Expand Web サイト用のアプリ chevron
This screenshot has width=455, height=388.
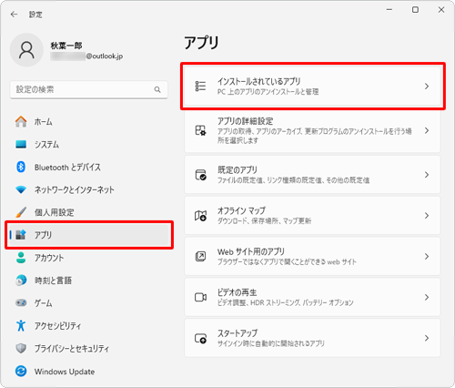(427, 257)
